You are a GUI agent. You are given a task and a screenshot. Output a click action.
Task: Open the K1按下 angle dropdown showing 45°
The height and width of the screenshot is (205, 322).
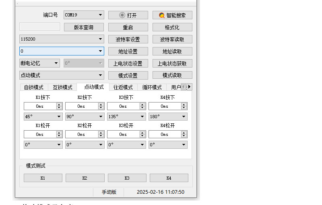tap(43, 117)
